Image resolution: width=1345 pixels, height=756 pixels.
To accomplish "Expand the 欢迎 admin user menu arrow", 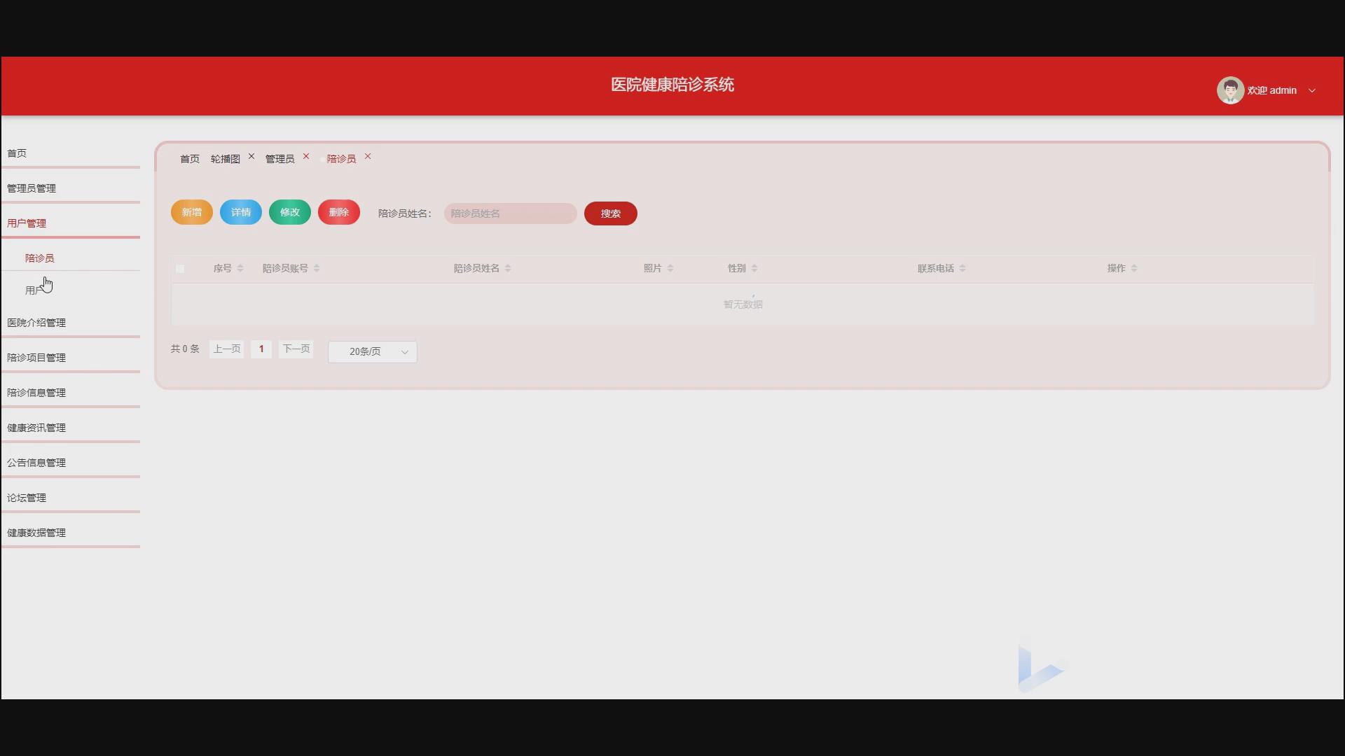I will pos(1312,90).
